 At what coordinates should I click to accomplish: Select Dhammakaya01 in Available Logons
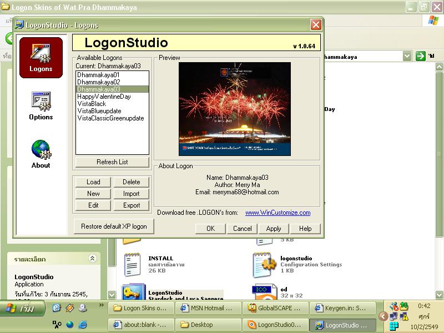click(x=98, y=74)
